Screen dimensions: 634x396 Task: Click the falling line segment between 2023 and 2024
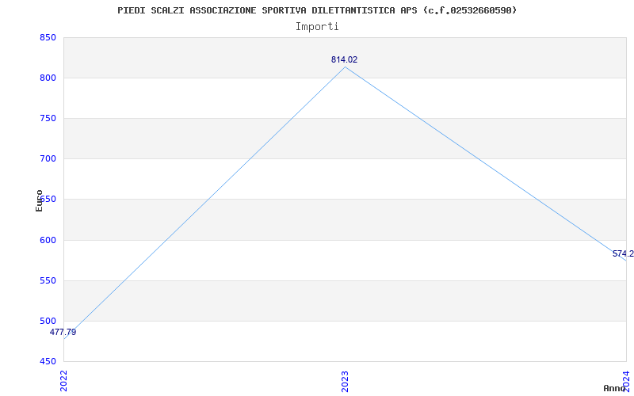coord(486,164)
